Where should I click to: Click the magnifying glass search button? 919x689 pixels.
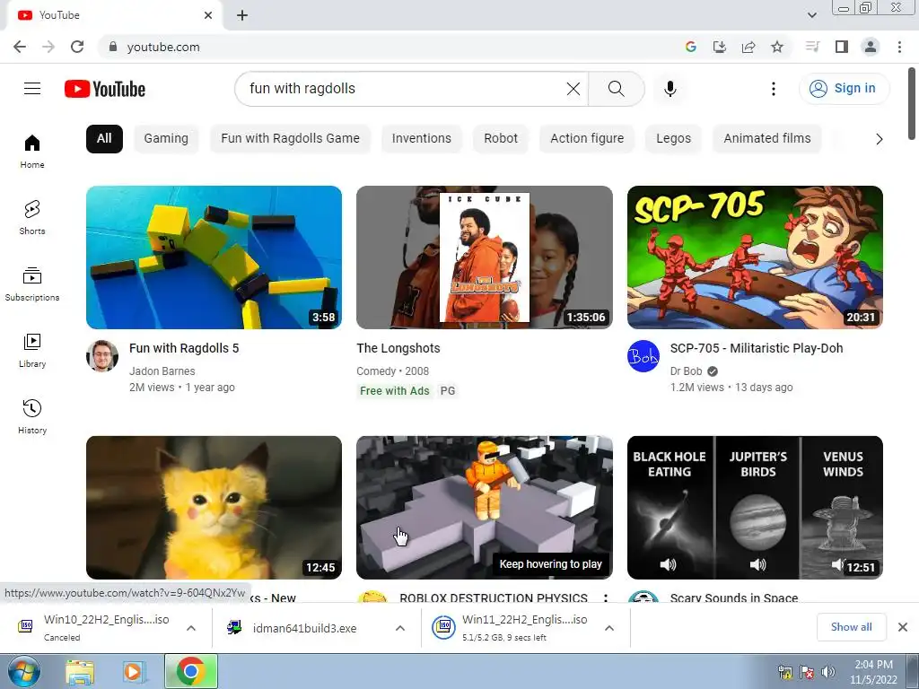(x=616, y=89)
